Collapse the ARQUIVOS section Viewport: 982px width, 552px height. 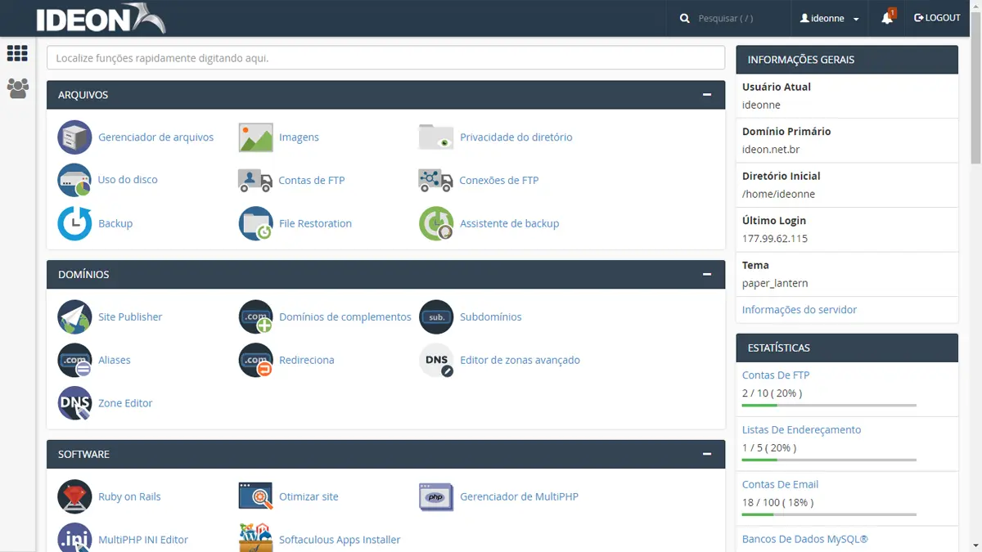(x=707, y=94)
